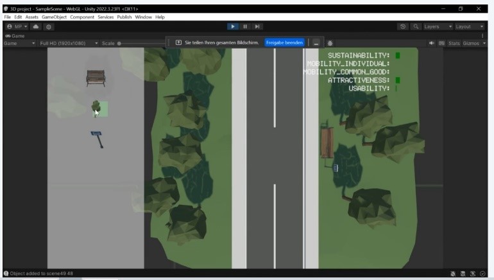This screenshot has height=280, width=494.
Task: Click the Step frame button
Action: point(257,26)
